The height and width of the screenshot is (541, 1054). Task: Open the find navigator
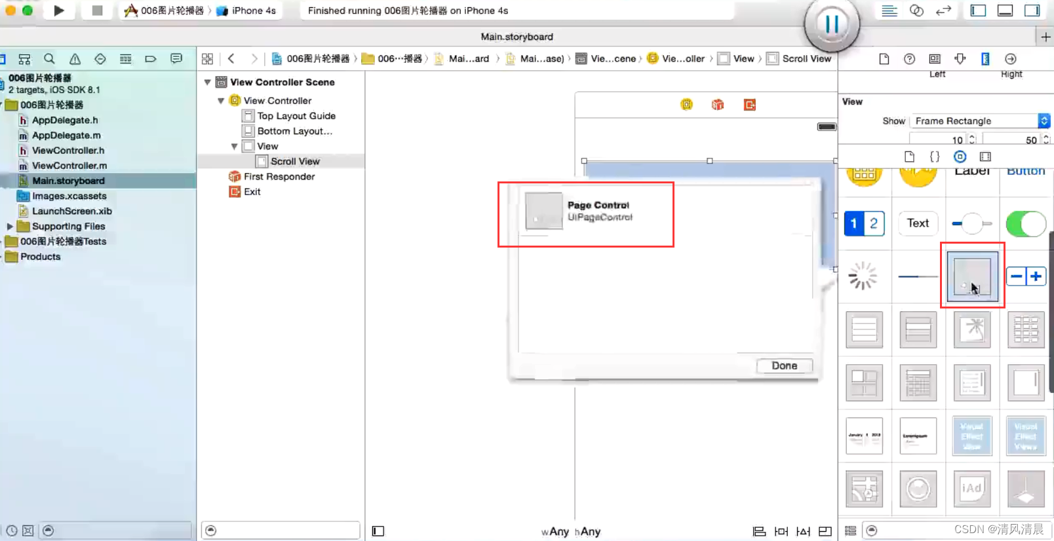(x=49, y=59)
